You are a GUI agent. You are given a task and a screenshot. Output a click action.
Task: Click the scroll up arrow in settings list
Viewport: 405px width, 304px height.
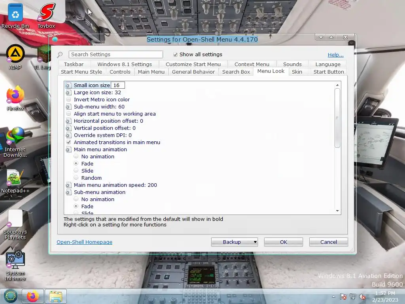pos(337,85)
